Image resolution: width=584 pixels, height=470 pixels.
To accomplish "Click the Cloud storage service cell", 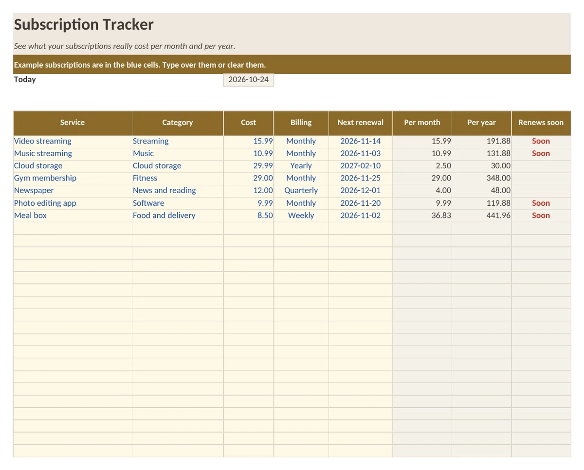I will pyautogui.click(x=73, y=166).
